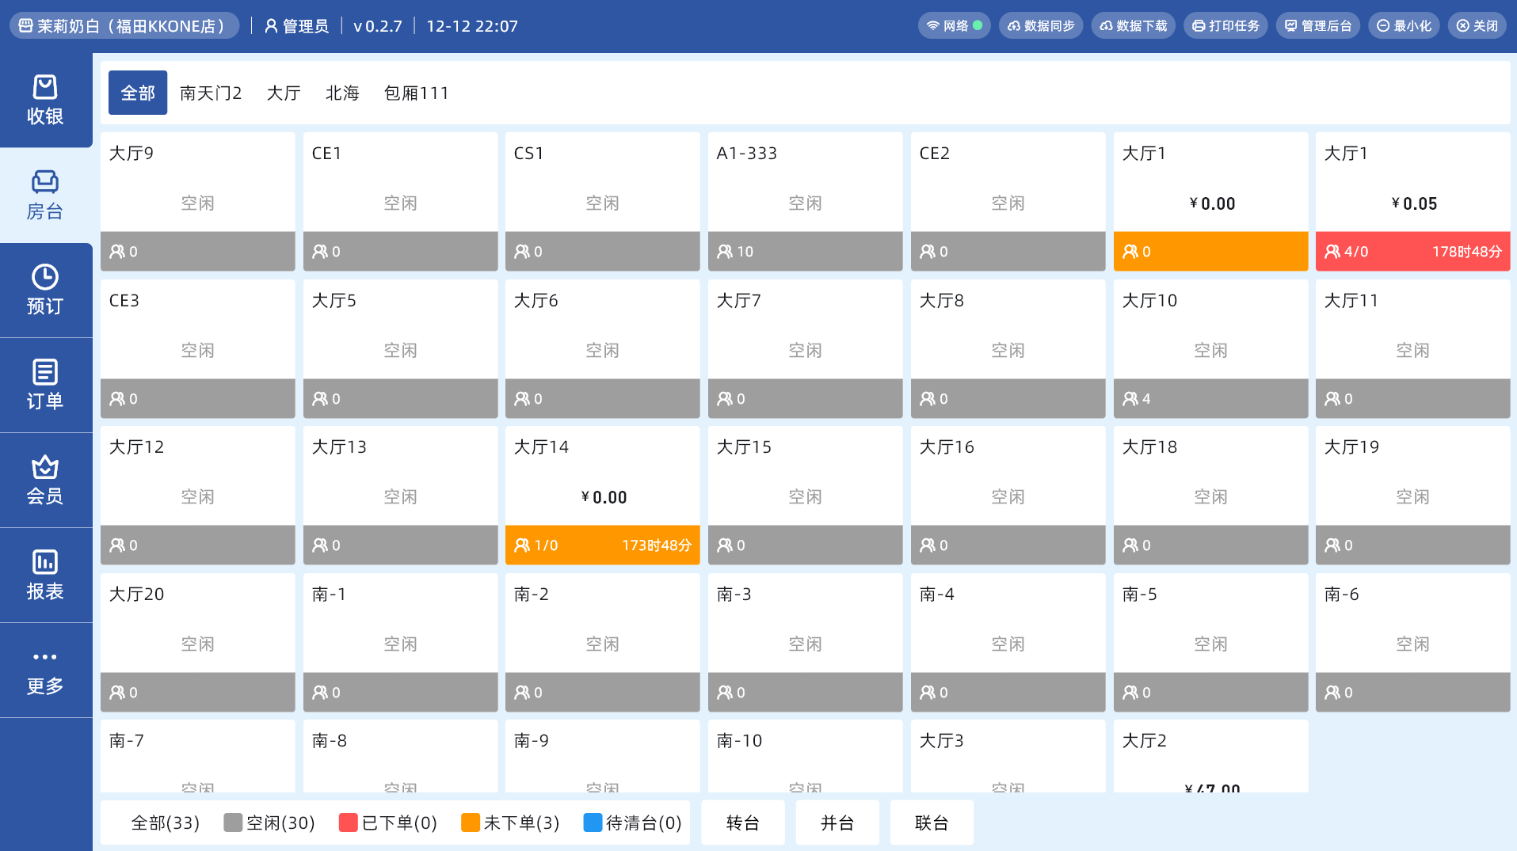Click the 转台 transfer table button
Viewport: 1517px width, 851px height.
pos(742,823)
